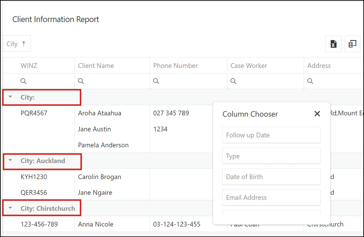Screen dimensions: 364x237
Task: Open the column chooser icon
Action: pos(352,44)
